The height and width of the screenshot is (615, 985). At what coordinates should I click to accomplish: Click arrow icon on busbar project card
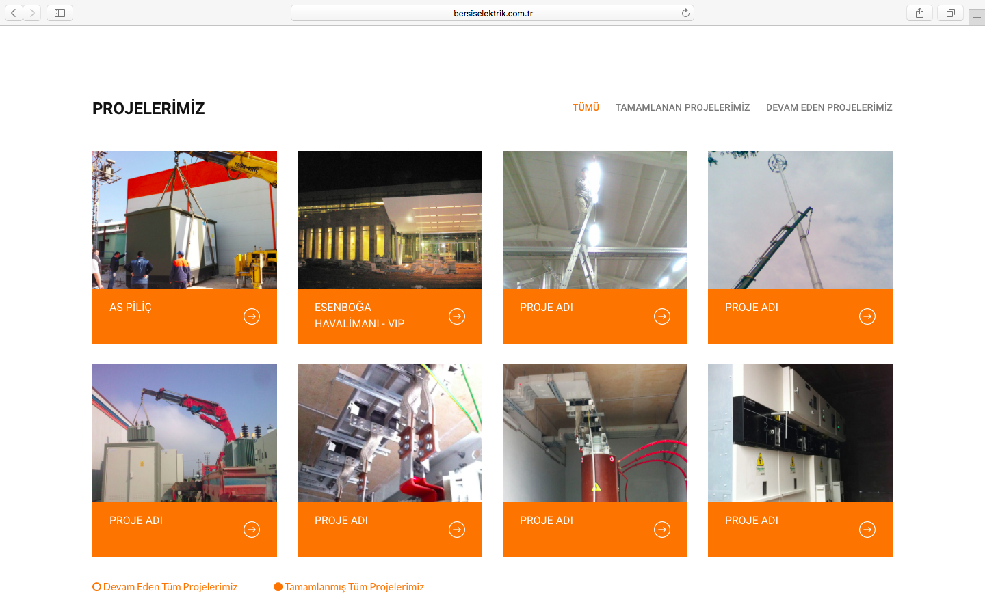457,530
